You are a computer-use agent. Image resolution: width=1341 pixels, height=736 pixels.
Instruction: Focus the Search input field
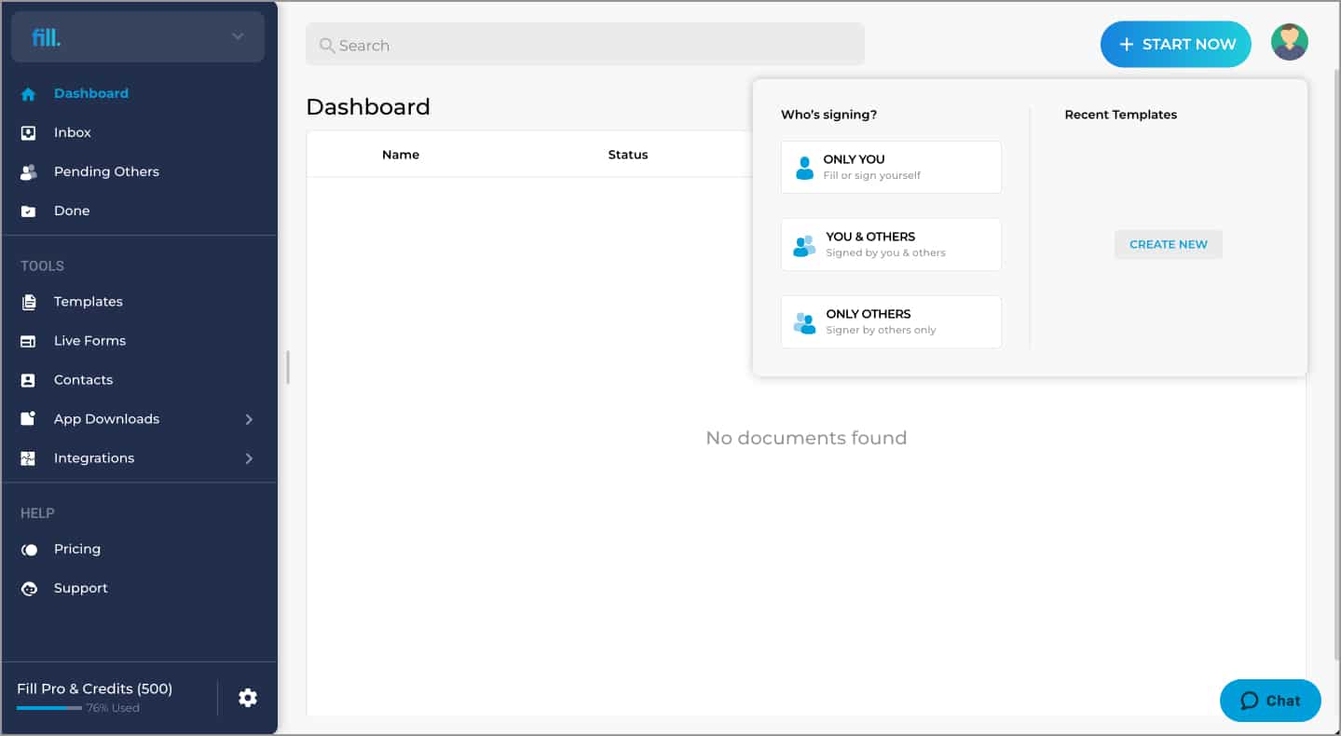click(x=585, y=45)
